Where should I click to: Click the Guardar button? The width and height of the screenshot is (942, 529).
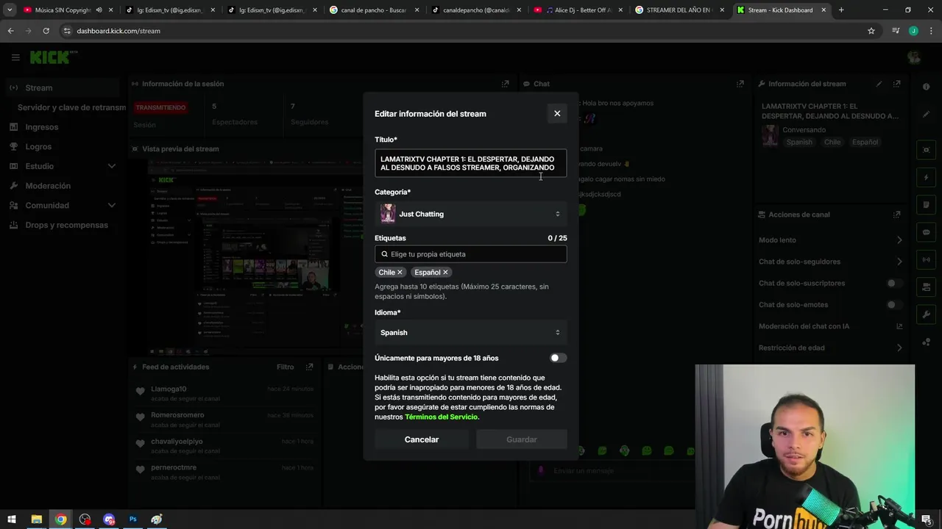[x=522, y=439]
